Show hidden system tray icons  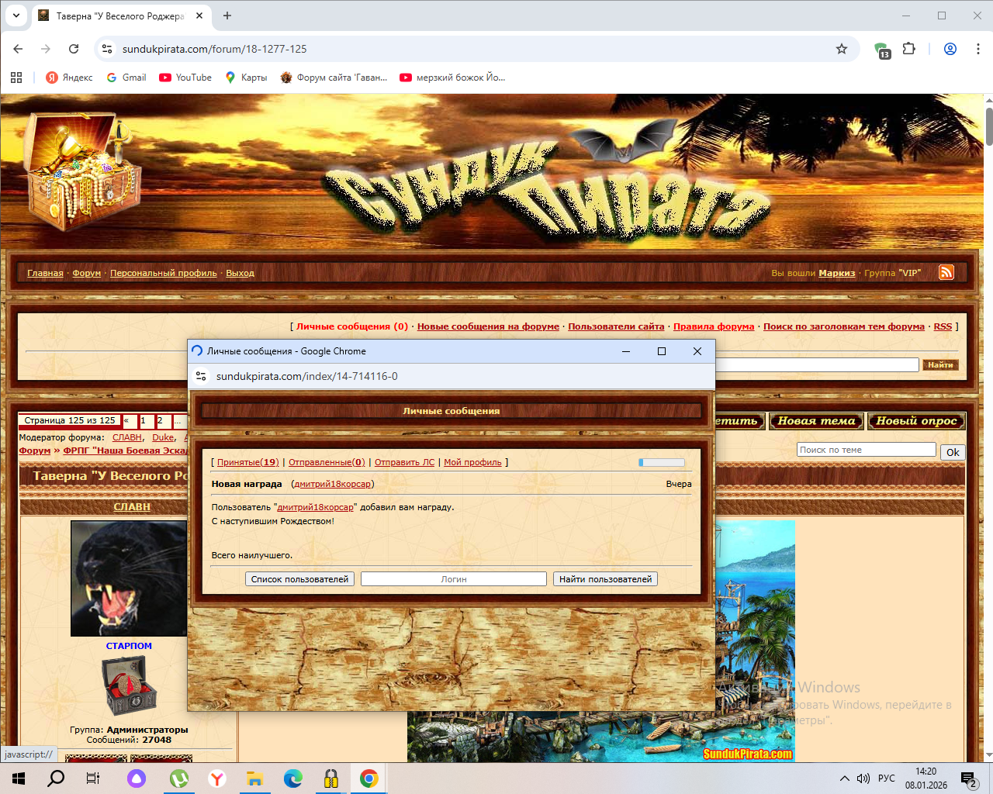coord(844,778)
